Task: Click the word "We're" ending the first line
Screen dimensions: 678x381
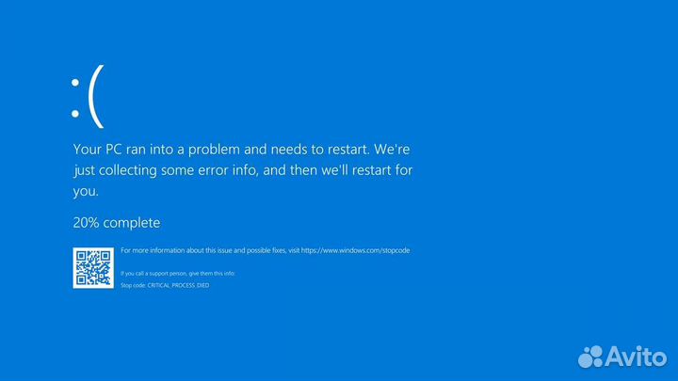Action: (392, 150)
